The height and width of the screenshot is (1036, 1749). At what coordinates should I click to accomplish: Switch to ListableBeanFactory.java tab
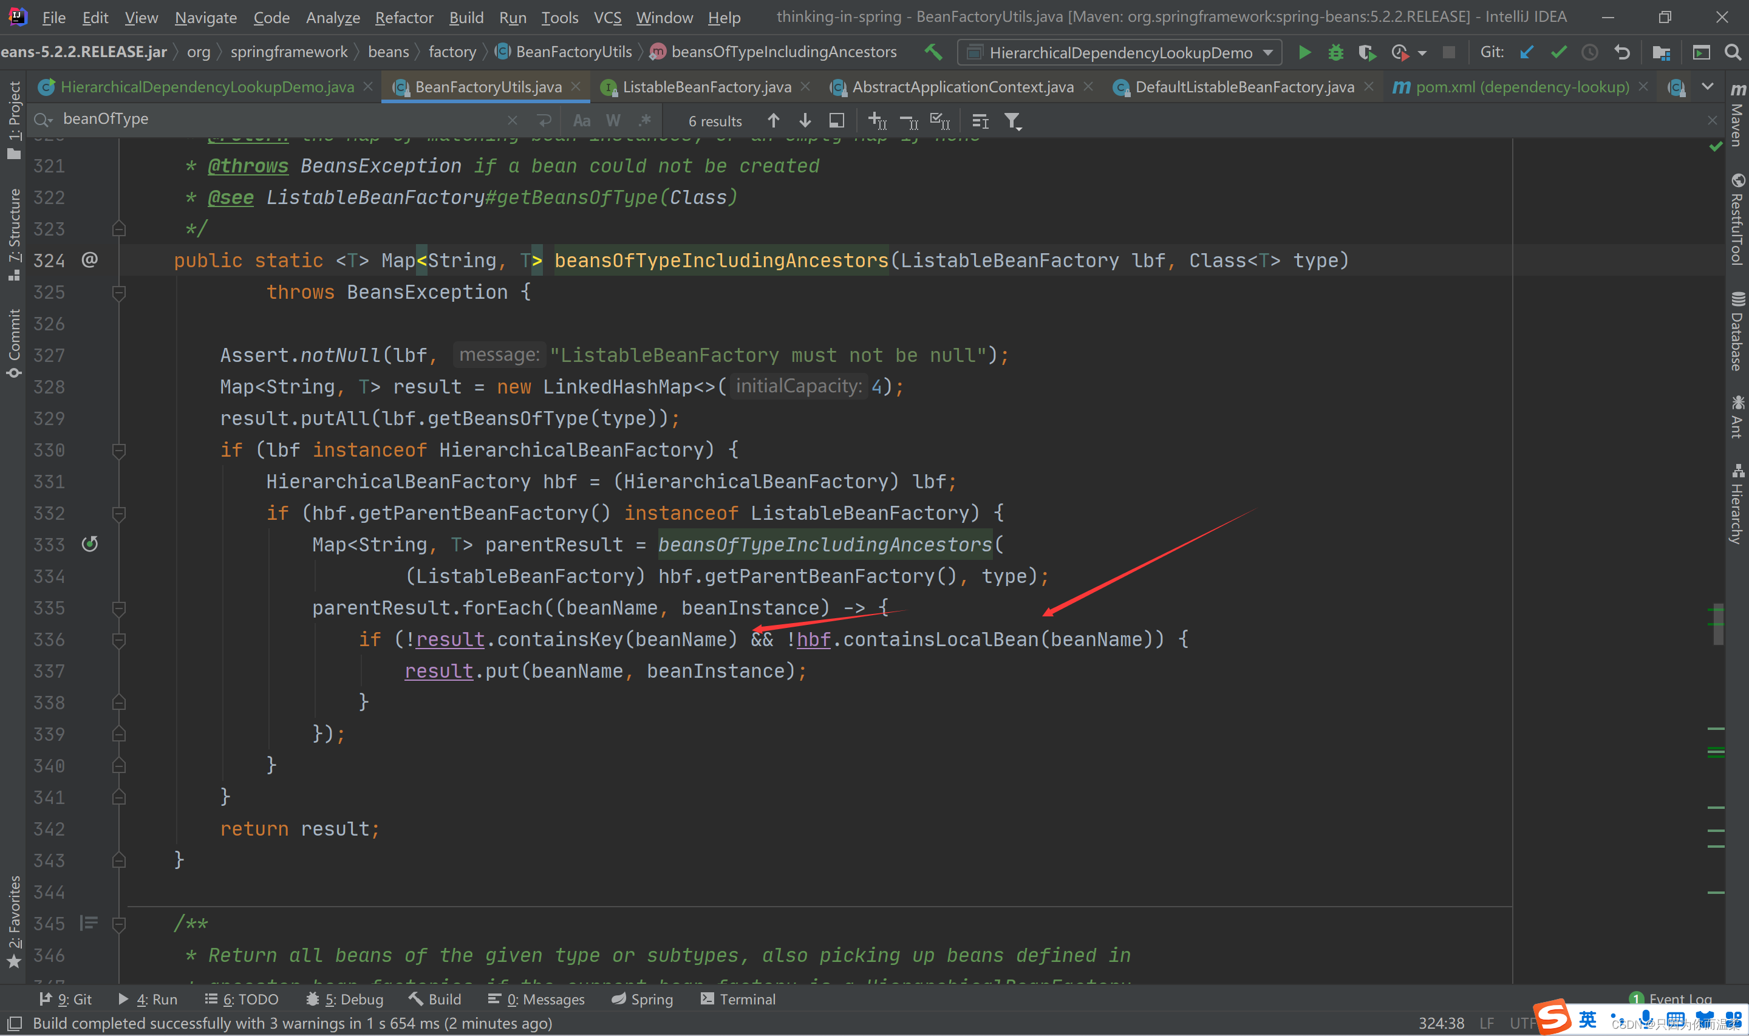pyautogui.click(x=706, y=87)
